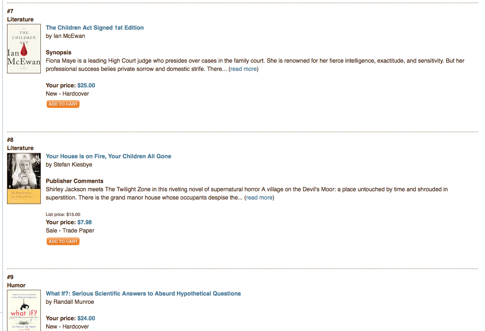Screen dimensions: 485x331
Task: Open The Children Act book cover thumbnail
Action: tap(24, 49)
